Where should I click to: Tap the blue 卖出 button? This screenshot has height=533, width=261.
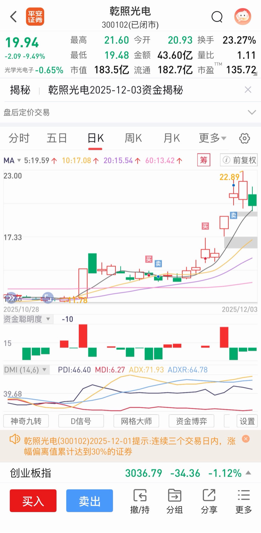click(x=89, y=501)
